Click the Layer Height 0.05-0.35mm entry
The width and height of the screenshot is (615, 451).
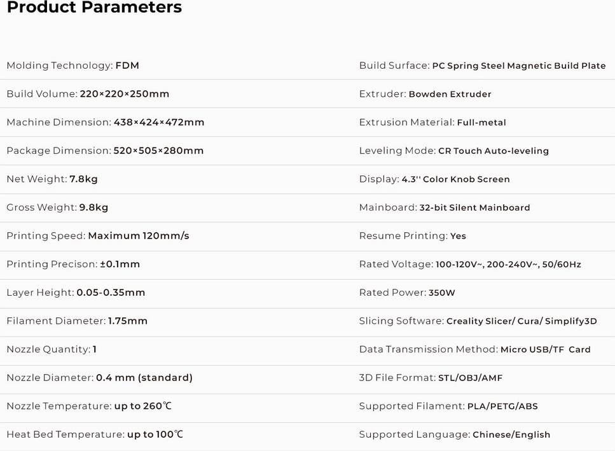76,293
